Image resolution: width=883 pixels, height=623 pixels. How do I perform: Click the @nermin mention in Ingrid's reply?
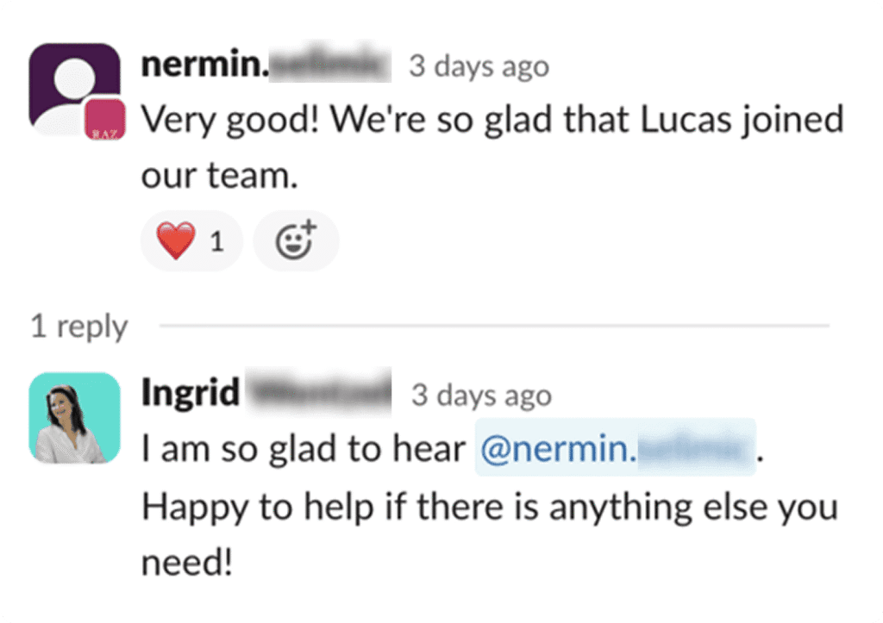pyautogui.click(x=615, y=448)
